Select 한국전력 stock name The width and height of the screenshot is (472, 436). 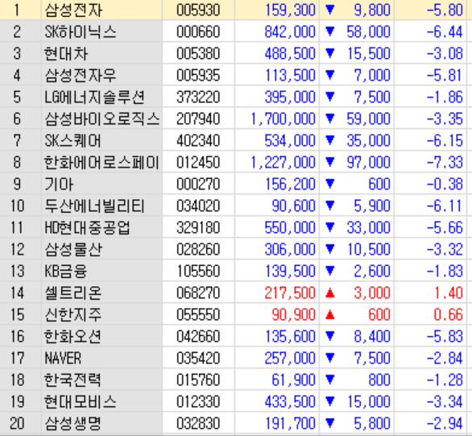72,380
